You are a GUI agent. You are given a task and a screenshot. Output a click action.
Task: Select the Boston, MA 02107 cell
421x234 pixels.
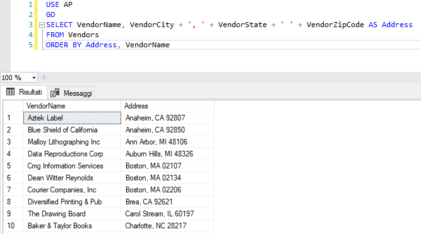tap(167, 166)
